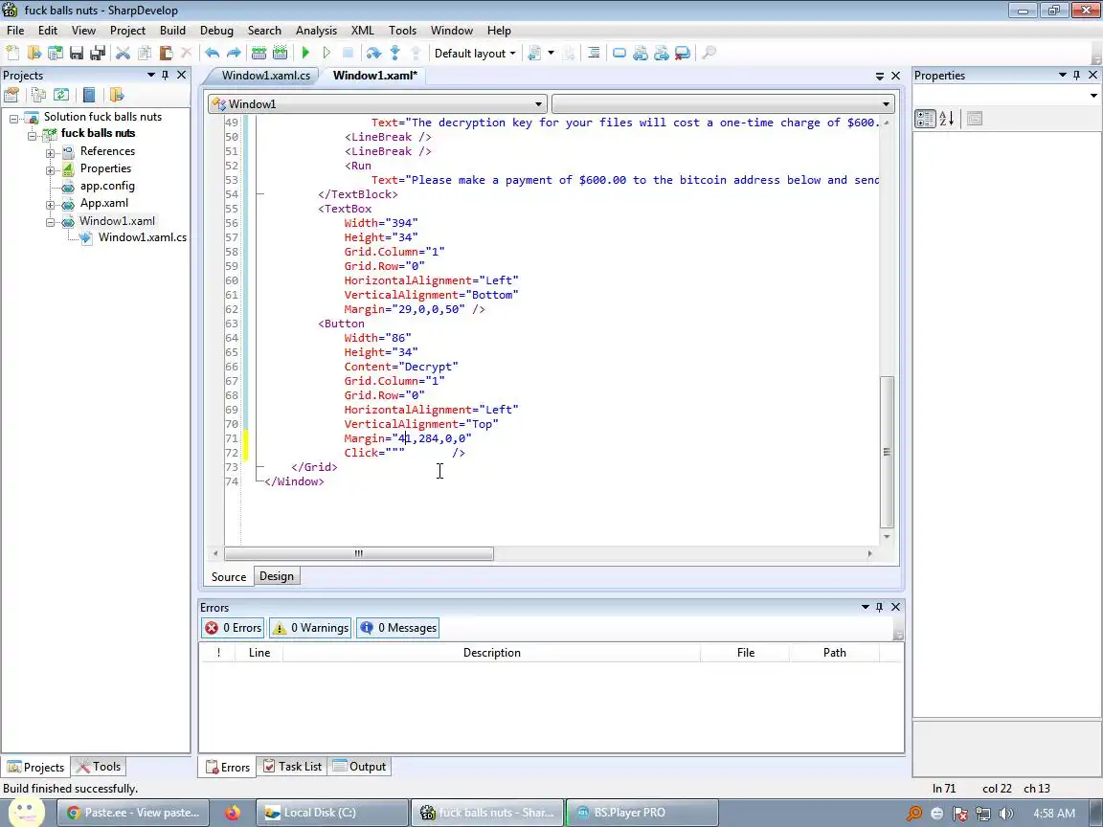
Task: Click the Toggle Bookmark toolbar icon
Action: tap(619, 53)
